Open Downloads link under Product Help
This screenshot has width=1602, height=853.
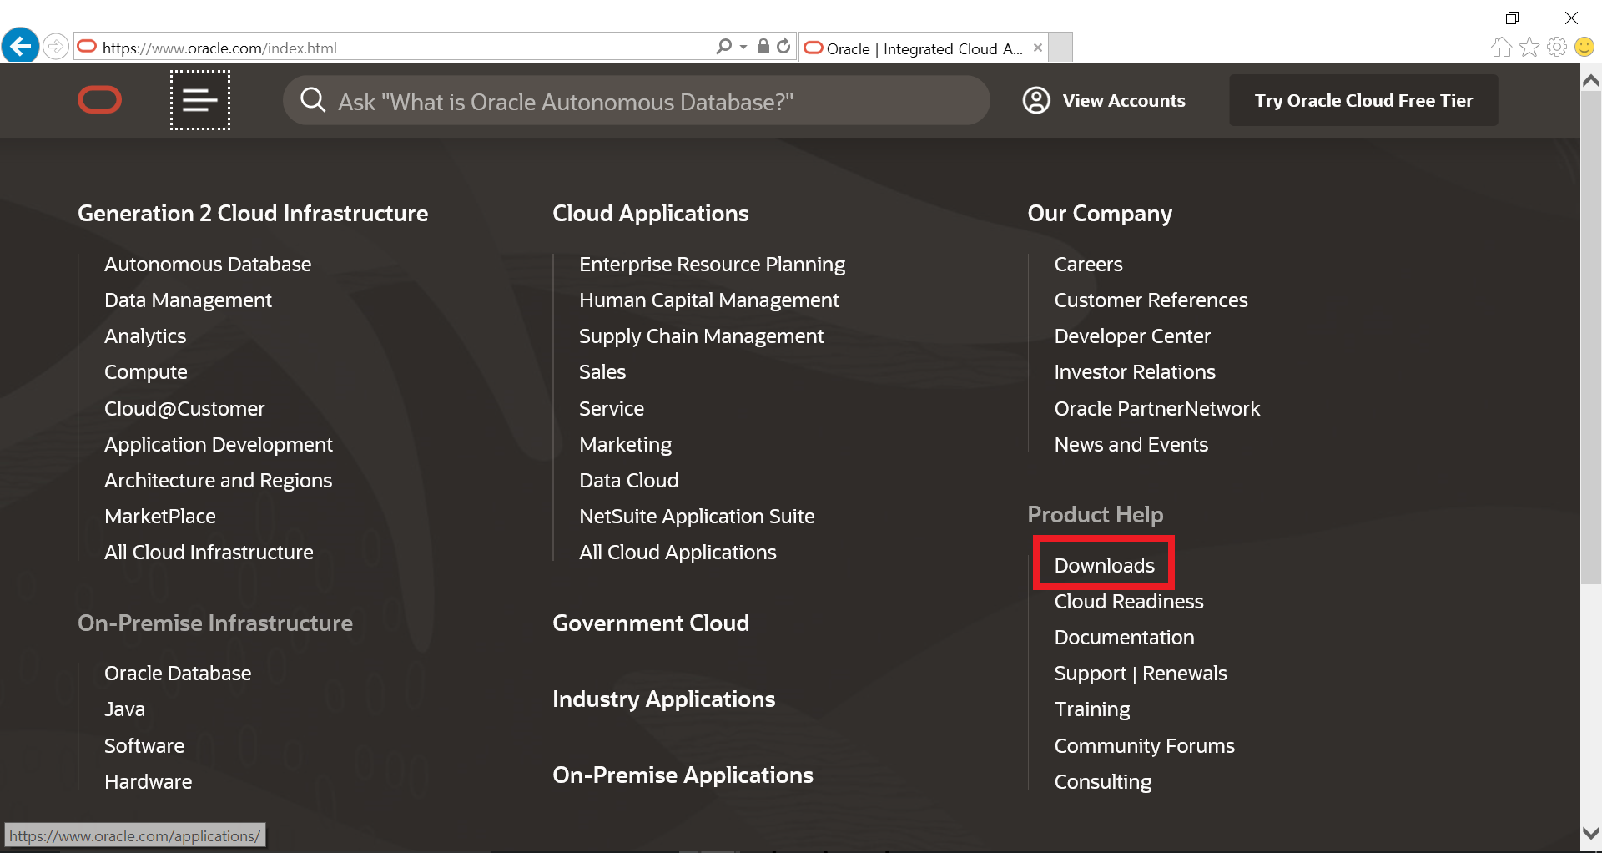click(x=1104, y=566)
